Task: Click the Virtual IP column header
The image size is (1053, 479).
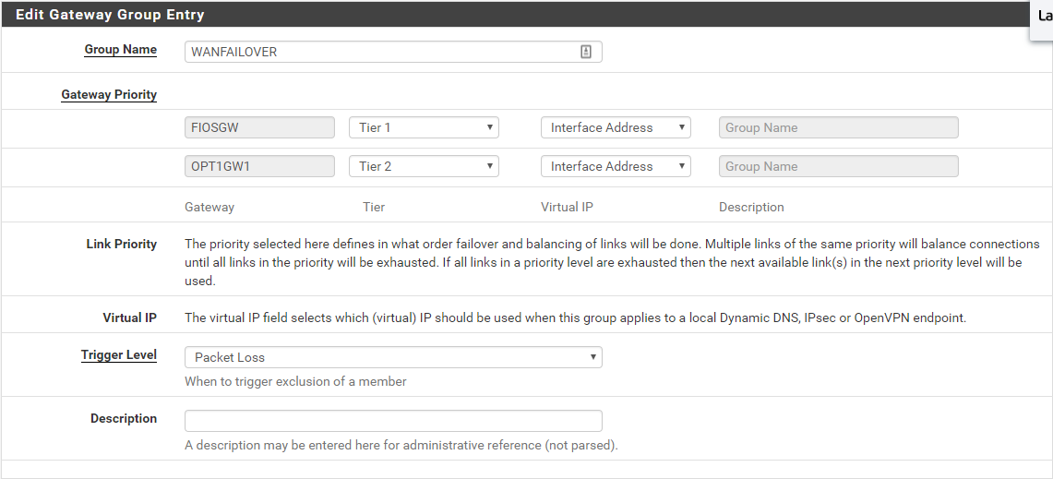Action: coord(567,207)
